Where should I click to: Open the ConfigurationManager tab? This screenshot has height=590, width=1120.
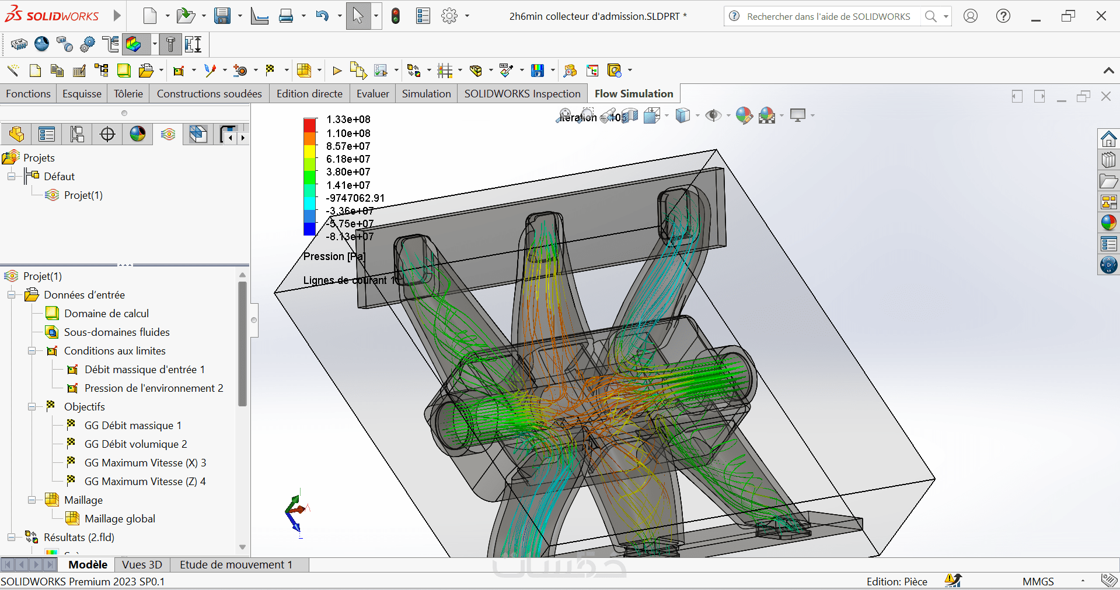[77, 134]
